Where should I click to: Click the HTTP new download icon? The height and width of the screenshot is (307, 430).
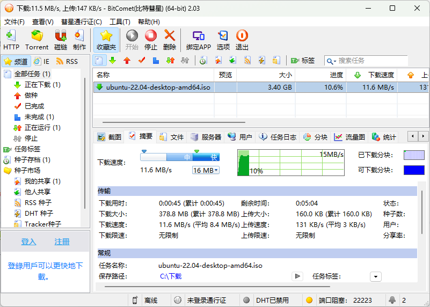coord(11,40)
